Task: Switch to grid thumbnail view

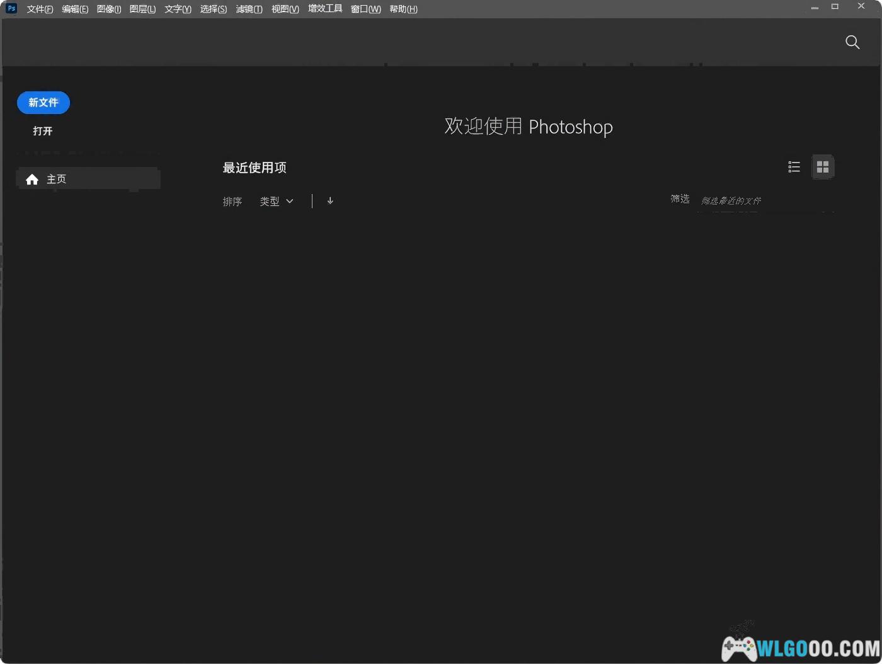Action: [822, 167]
